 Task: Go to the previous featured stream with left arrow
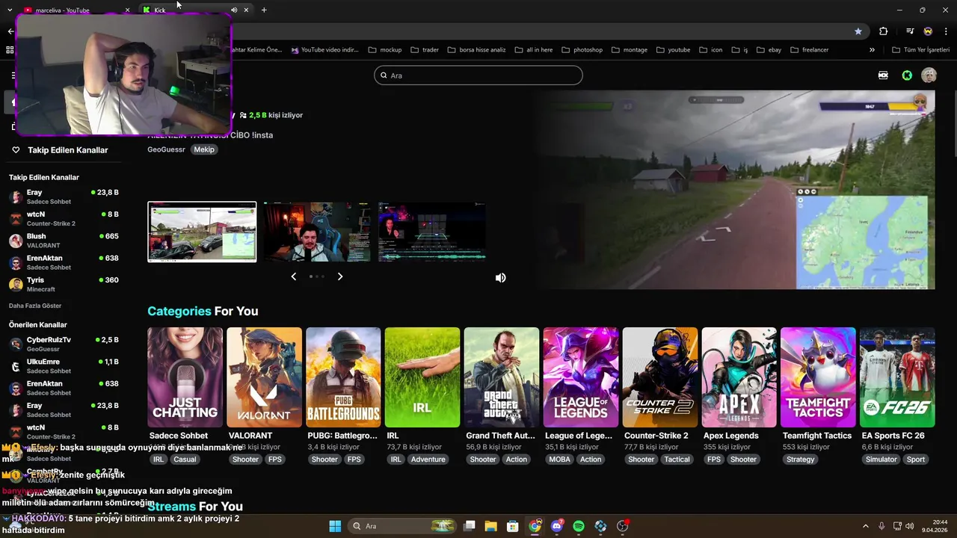pos(293,276)
